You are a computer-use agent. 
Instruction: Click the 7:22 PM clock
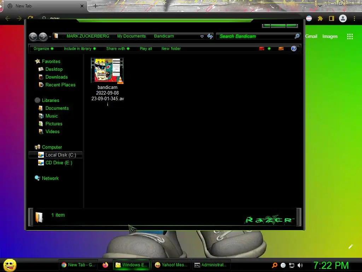pyautogui.click(x=331, y=265)
